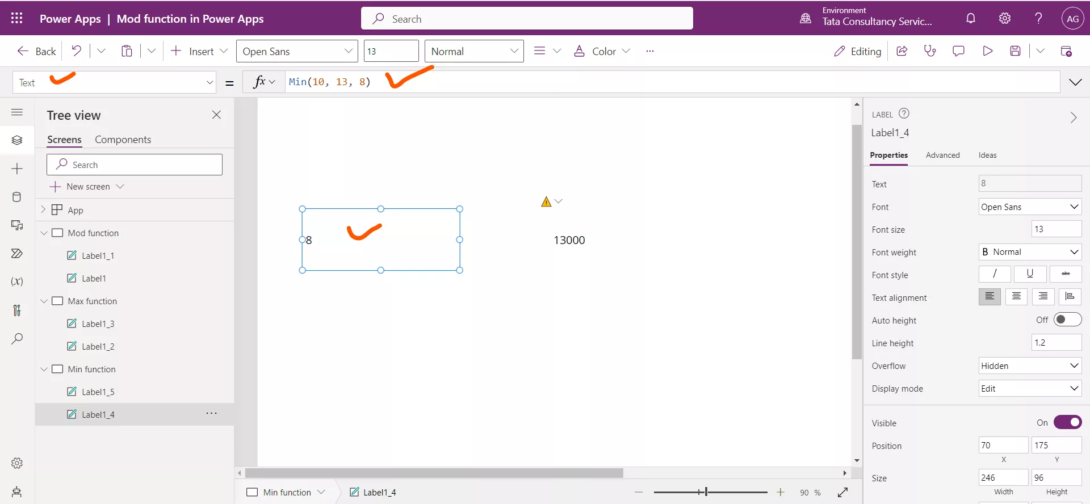
Task: Click the Tree view search field
Action: (135, 165)
